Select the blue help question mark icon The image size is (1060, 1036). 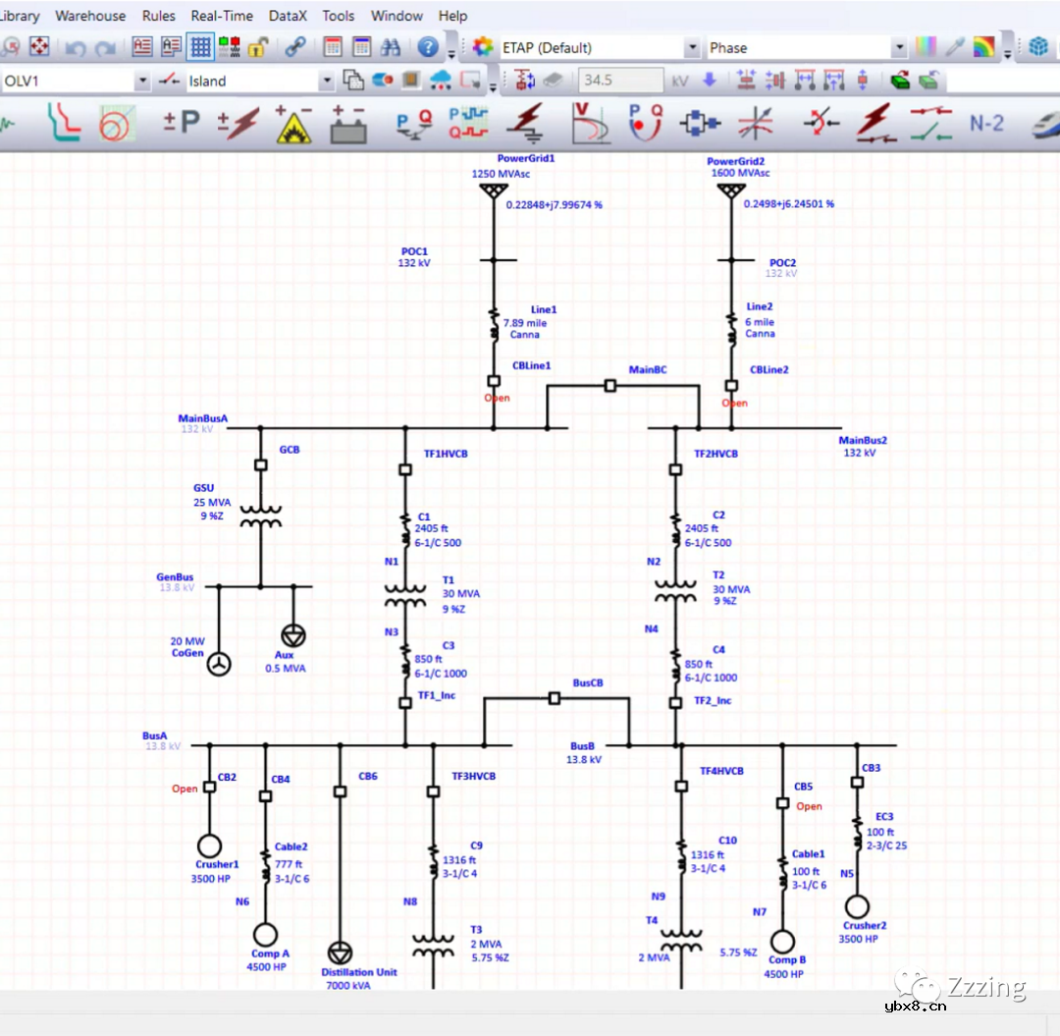(428, 47)
